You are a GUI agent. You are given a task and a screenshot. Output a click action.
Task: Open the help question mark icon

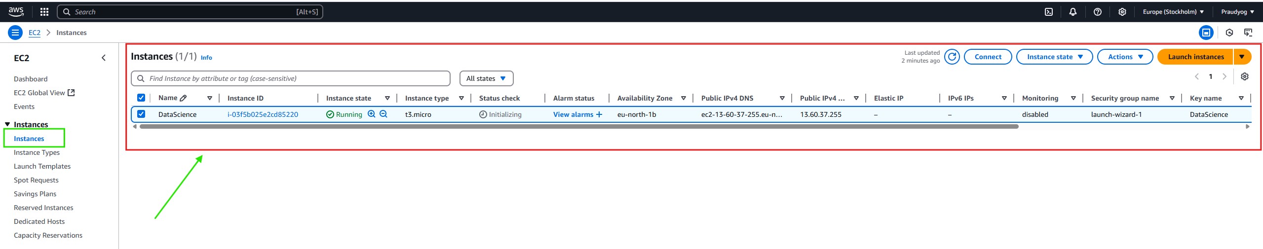(1098, 12)
